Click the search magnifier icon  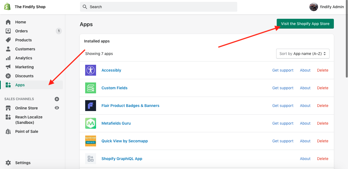click(85, 7)
